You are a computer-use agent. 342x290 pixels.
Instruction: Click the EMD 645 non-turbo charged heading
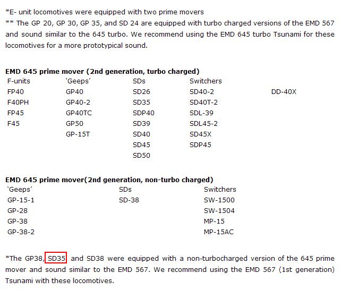(x=109, y=180)
